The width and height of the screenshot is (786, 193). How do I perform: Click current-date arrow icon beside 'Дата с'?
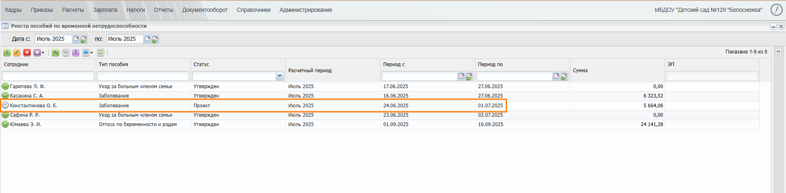pos(84,39)
